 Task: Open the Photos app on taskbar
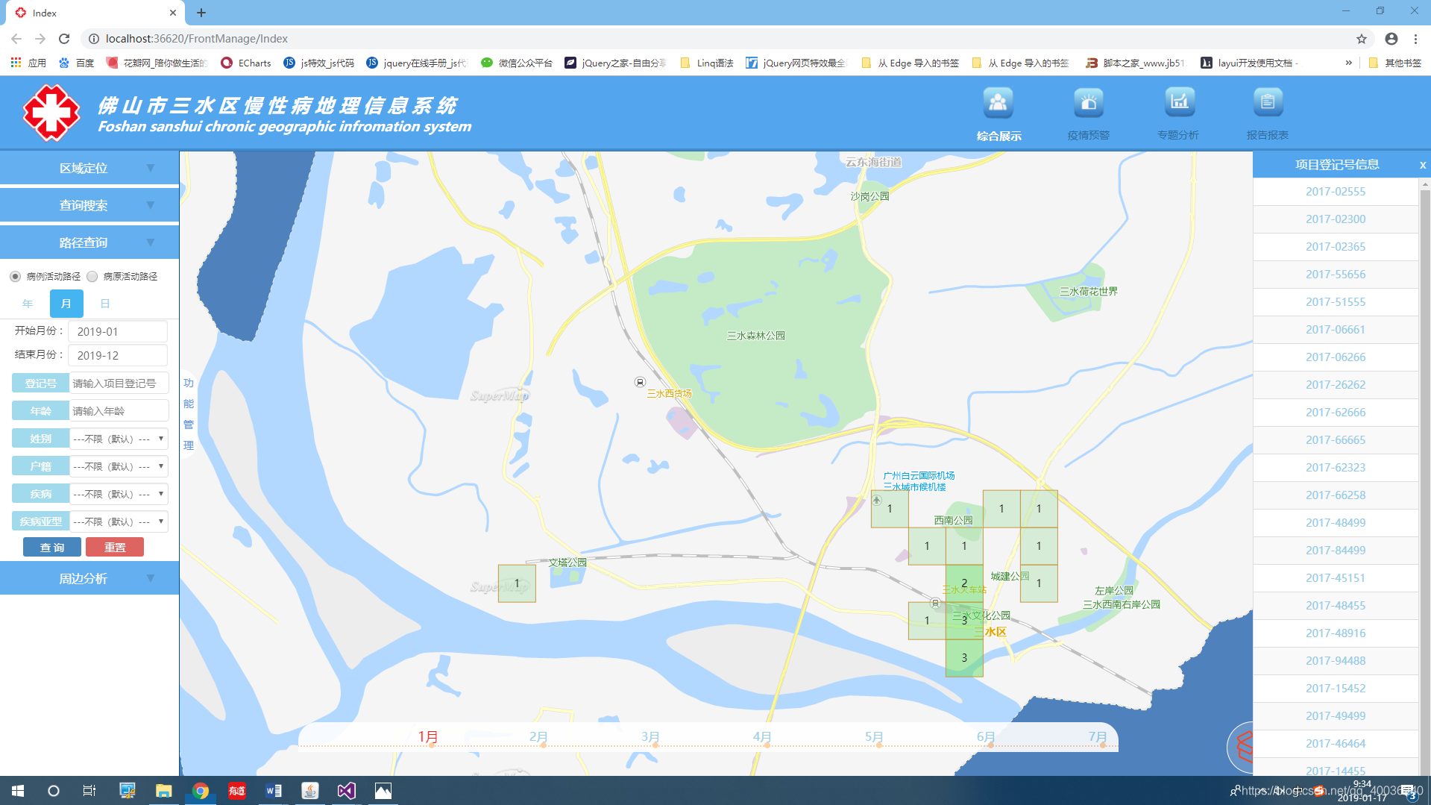point(383,791)
